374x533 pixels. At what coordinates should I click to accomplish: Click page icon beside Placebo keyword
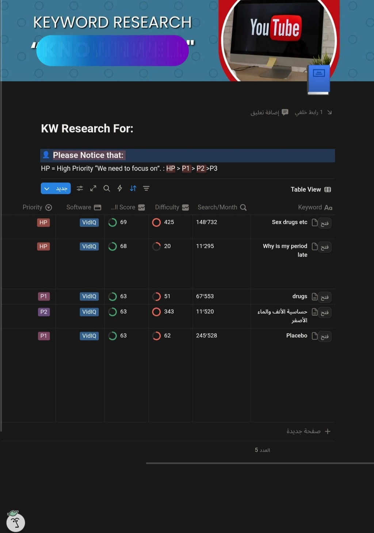click(314, 336)
